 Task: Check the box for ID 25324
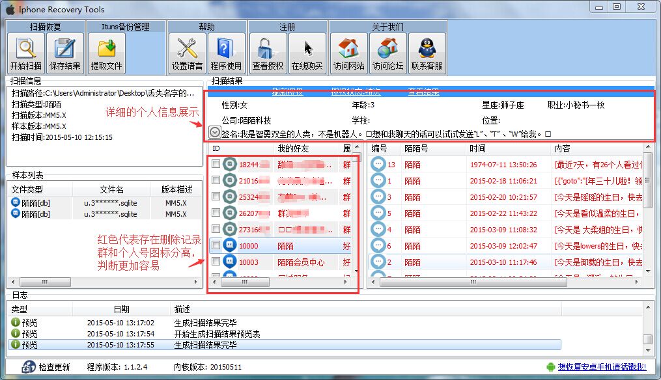pos(216,197)
